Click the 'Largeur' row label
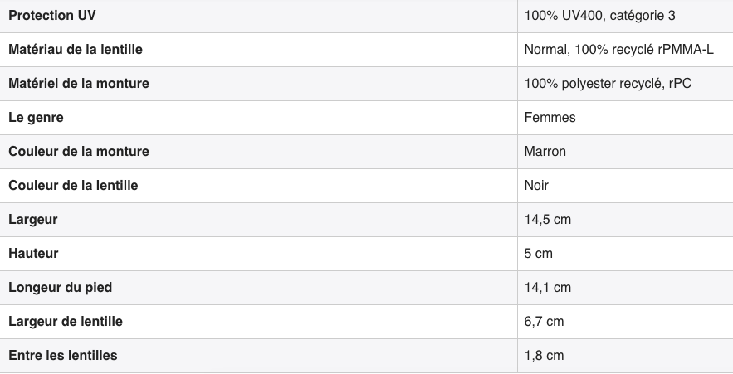The image size is (733, 374). click(x=33, y=220)
